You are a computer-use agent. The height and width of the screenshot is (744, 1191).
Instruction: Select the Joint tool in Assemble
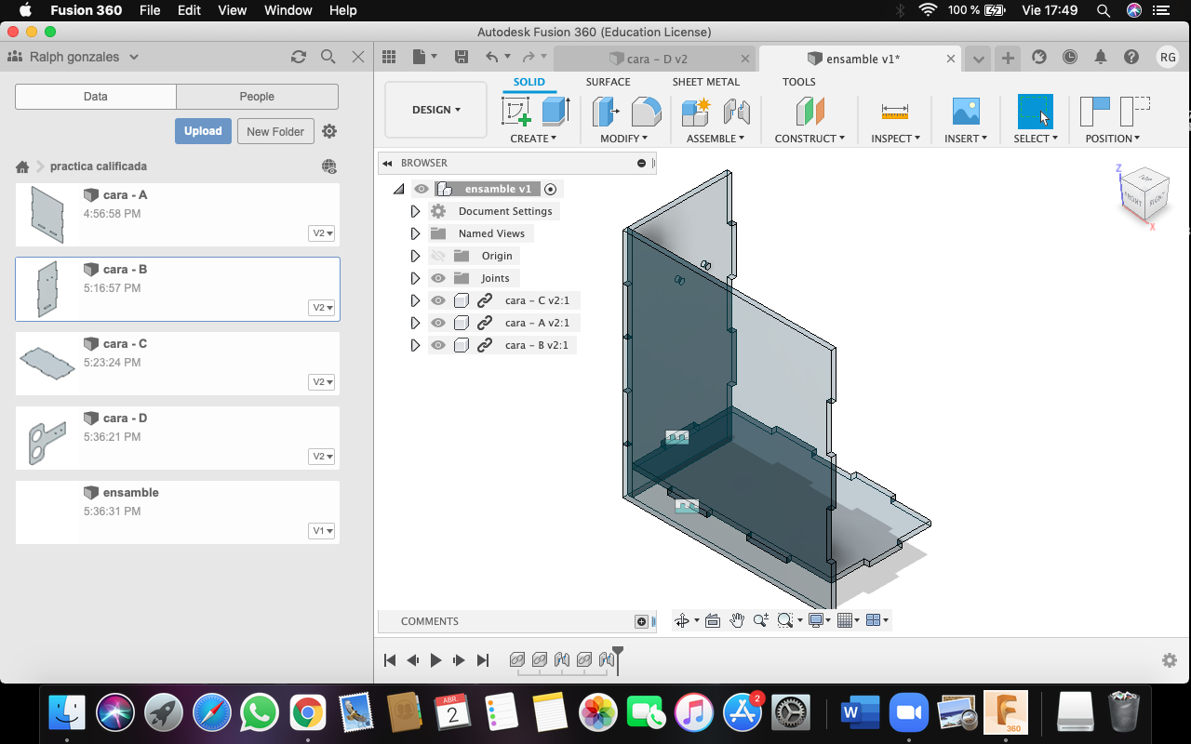pyautogui.click(x=737, y=112)
